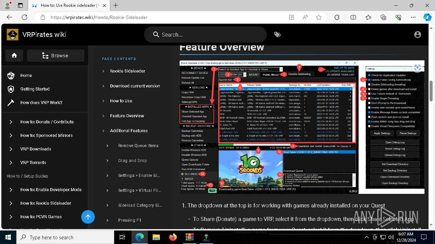Open the favorites list icon

(368, 17)
